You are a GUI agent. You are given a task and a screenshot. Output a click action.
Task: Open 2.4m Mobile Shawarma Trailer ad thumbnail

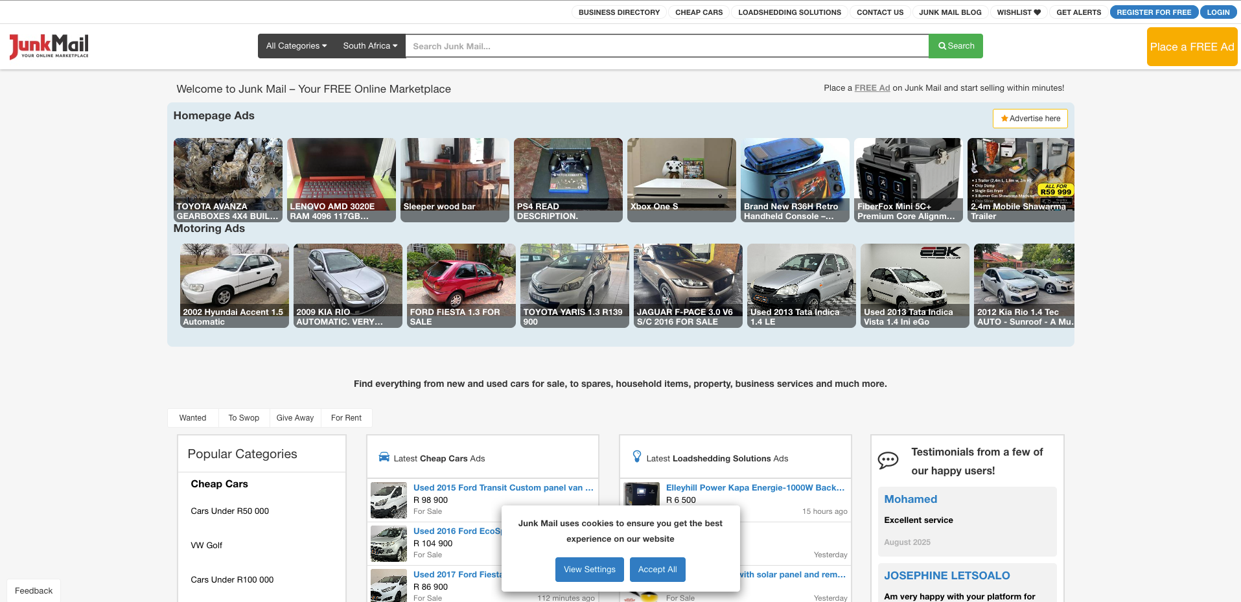(1021, 180)
